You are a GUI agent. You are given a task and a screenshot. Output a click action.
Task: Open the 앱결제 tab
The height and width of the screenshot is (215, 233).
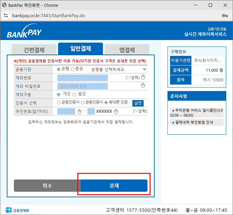pos(127,50)
